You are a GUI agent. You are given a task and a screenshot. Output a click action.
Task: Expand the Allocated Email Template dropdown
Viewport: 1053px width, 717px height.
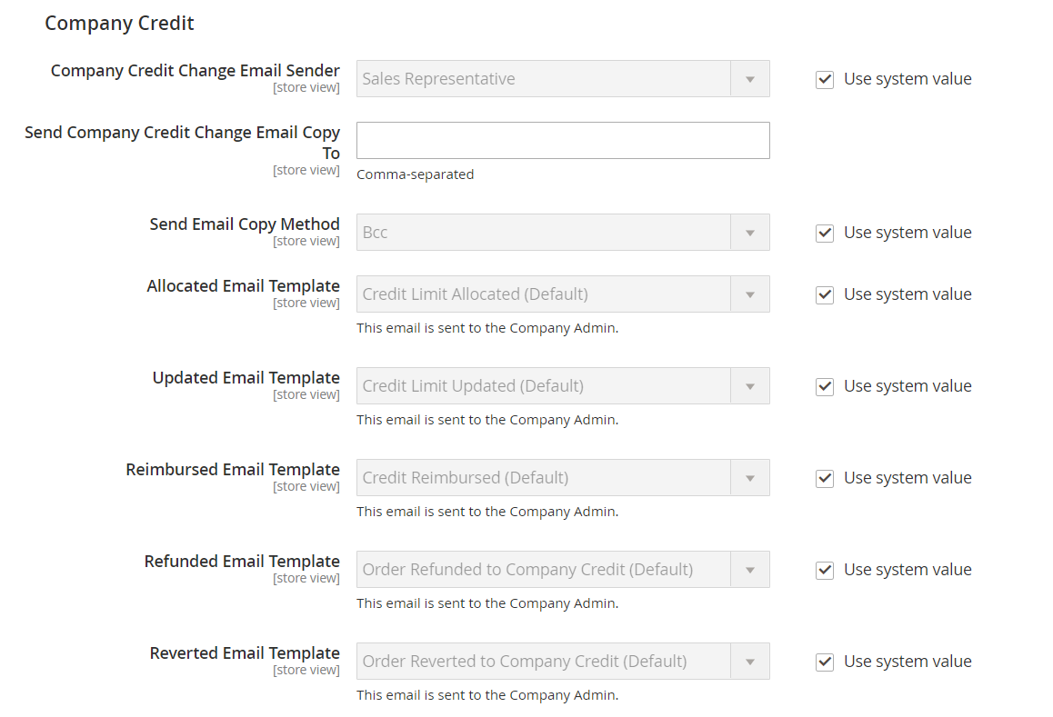(562, 294)
